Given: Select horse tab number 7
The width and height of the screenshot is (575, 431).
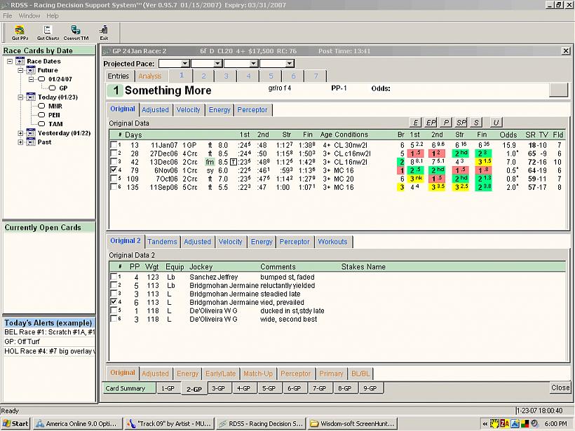Looking at the screenshot, I should click(316, 76).
